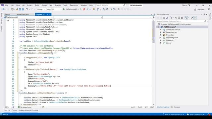Open the aka.ms/aspnetcore/swashbuckle link in code

[x=93, y=48]
